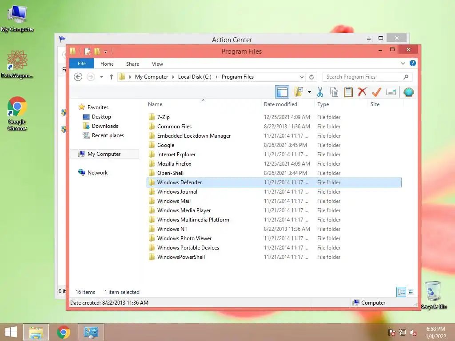Go up one folder level arrow
Screen dimensions: 455x341
(112, 77)
